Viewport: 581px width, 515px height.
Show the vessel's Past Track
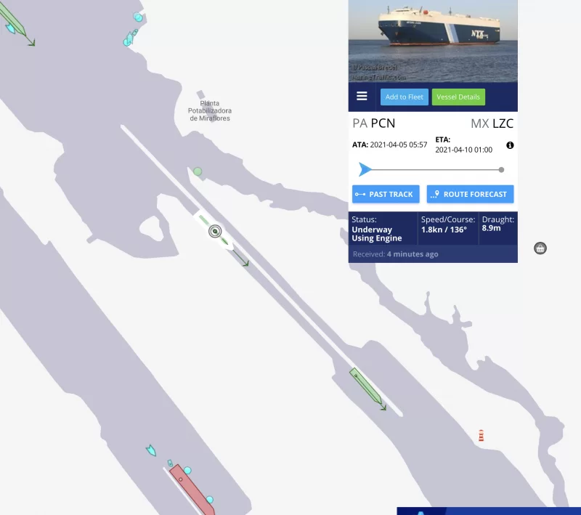(386, 194)
